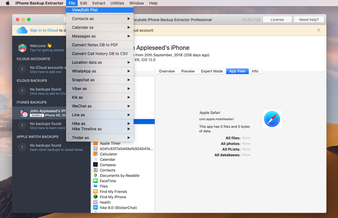Click the warning icon under Apple Watch Backups
338x218 pixels.
tap(22, 147)
